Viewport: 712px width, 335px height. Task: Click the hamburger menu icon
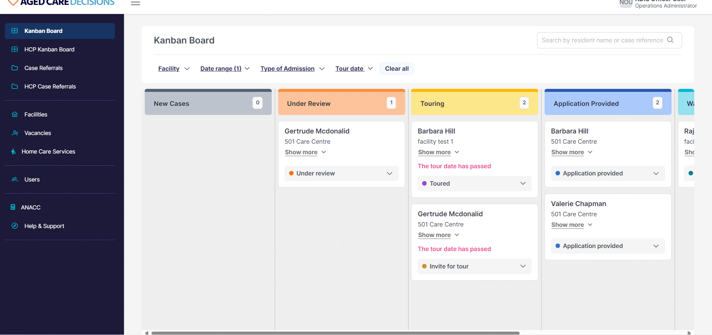(135, 3)
